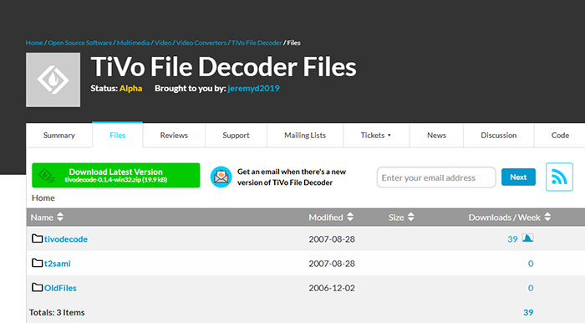
Task: Click the totals downloads value 39
Action: (x=528, y=313)
